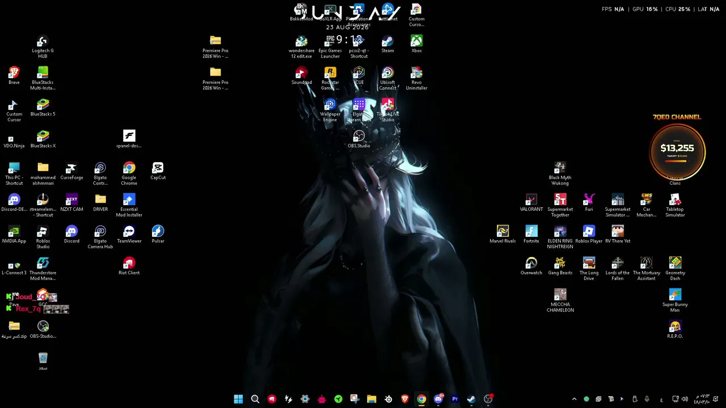Open the NZXT CAM desktop shortcut

[71, 203]
